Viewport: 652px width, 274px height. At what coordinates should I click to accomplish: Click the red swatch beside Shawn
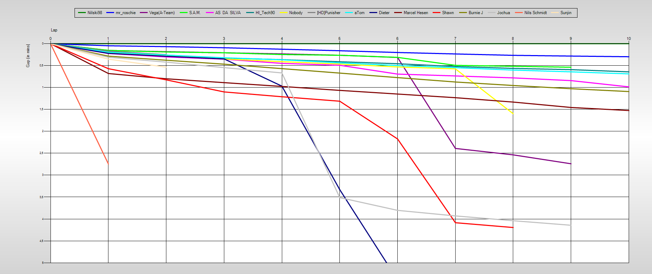coord(437,13)
